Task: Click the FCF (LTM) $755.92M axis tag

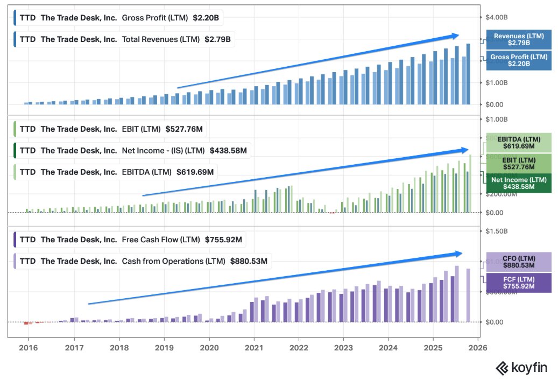Action: click(x=519, y=283)
